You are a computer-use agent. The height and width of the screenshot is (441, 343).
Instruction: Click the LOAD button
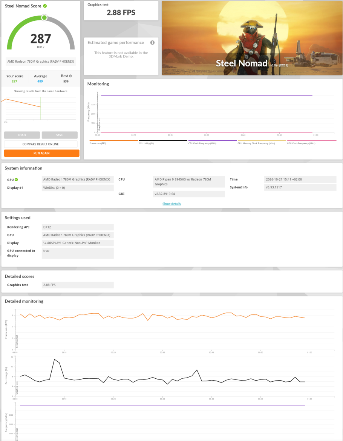(22, 135)
